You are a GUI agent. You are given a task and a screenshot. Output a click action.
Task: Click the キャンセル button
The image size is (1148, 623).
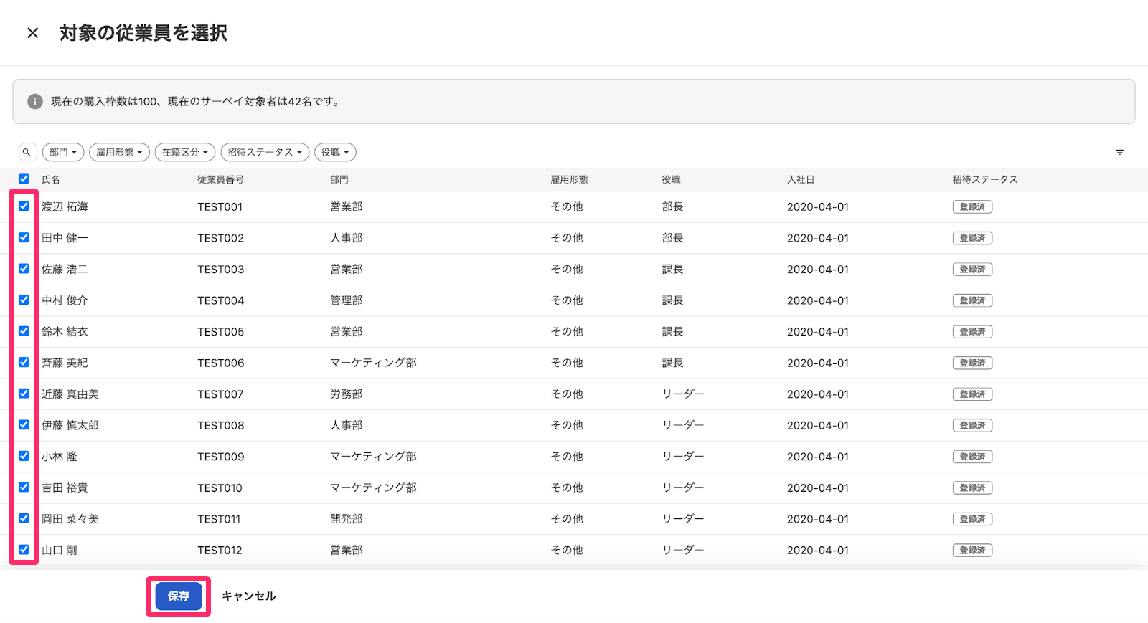point(249,596)
